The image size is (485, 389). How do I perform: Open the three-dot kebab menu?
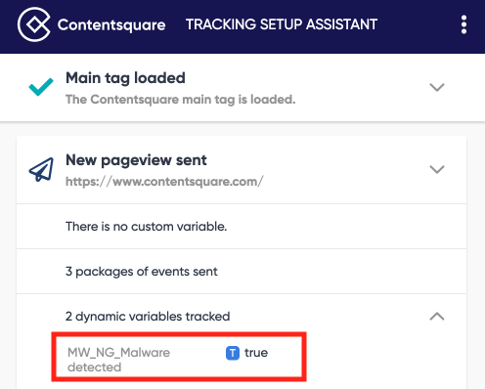pyautogui.click(x=463, y=24)
